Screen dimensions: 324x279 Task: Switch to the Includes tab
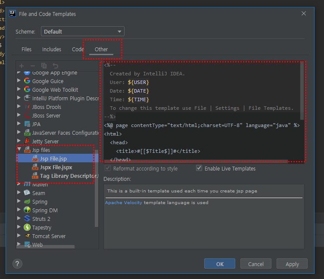point(52,50)
